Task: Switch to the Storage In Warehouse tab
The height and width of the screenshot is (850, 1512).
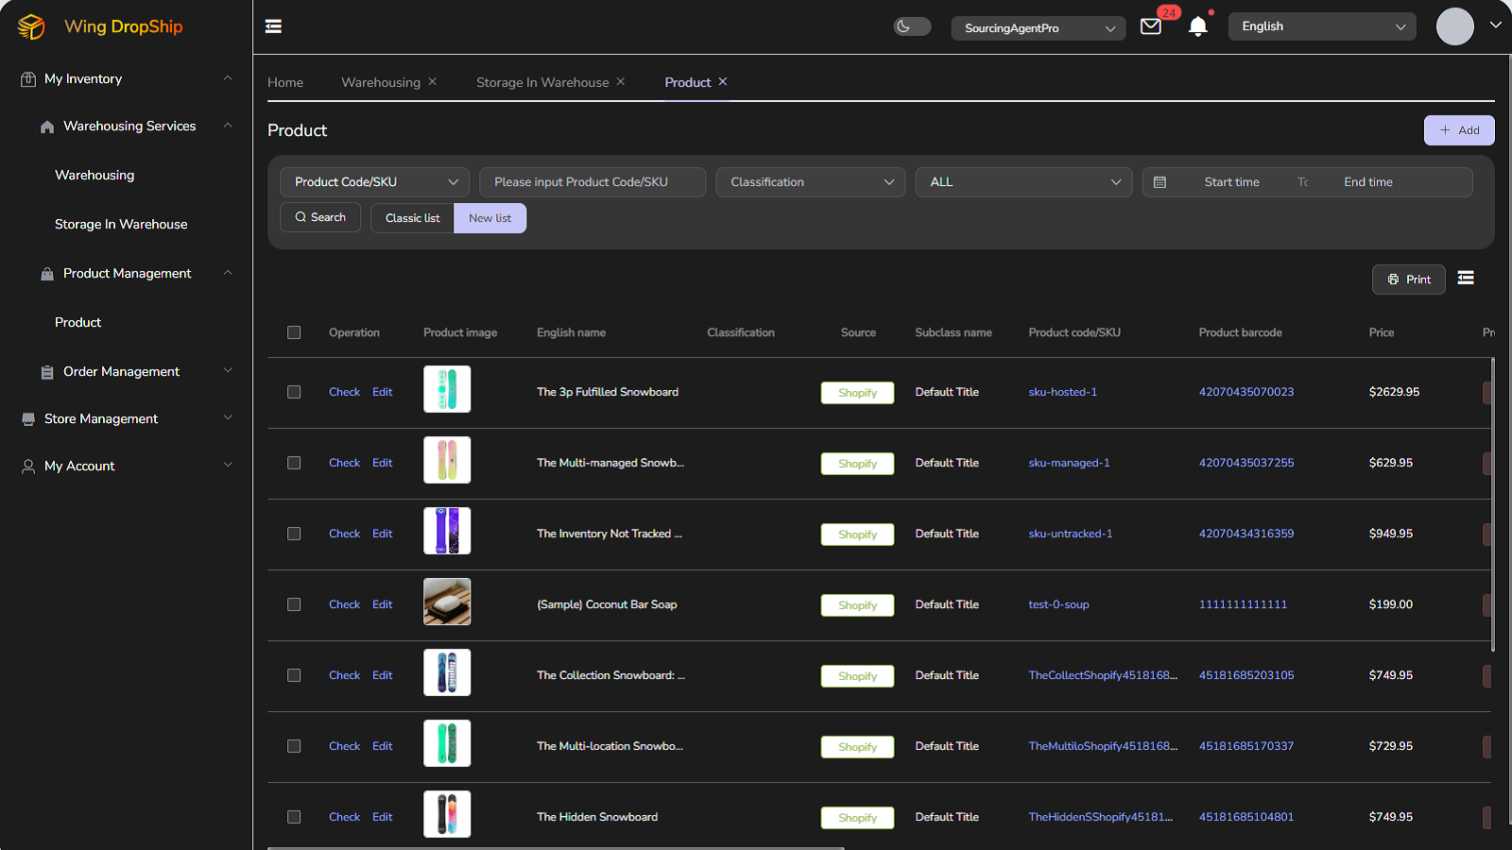Action: click(541, 82)
